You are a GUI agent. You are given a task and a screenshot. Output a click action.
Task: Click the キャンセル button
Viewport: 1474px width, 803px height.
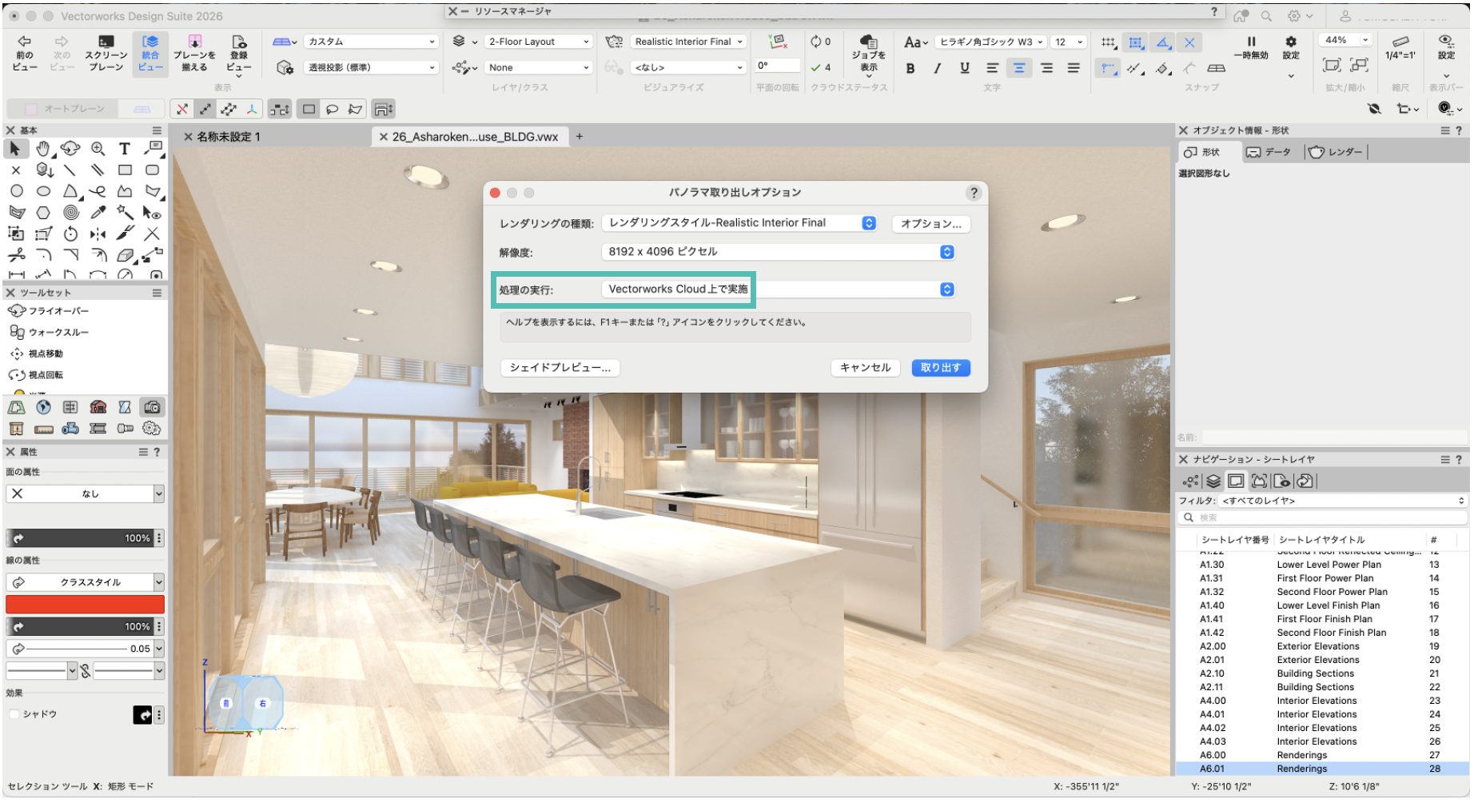point(865,368)
